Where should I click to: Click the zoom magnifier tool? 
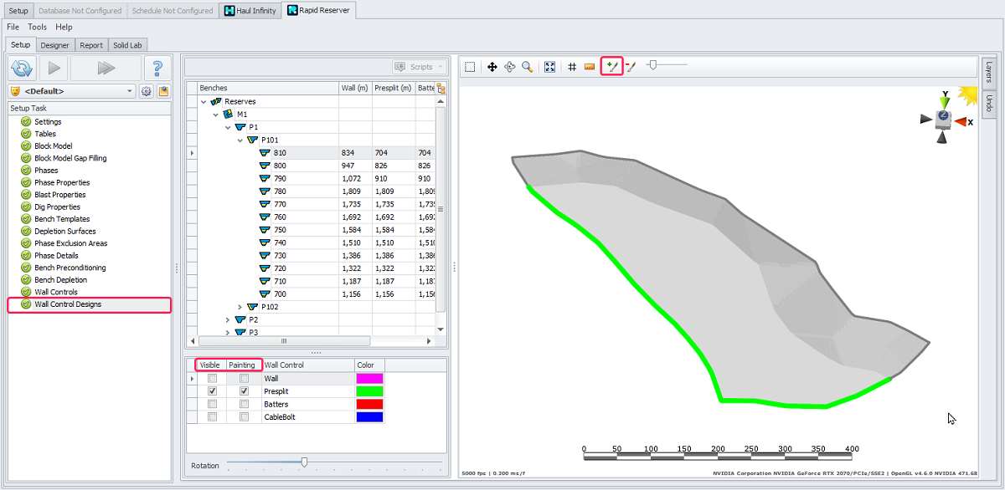(x=528, y=67)
